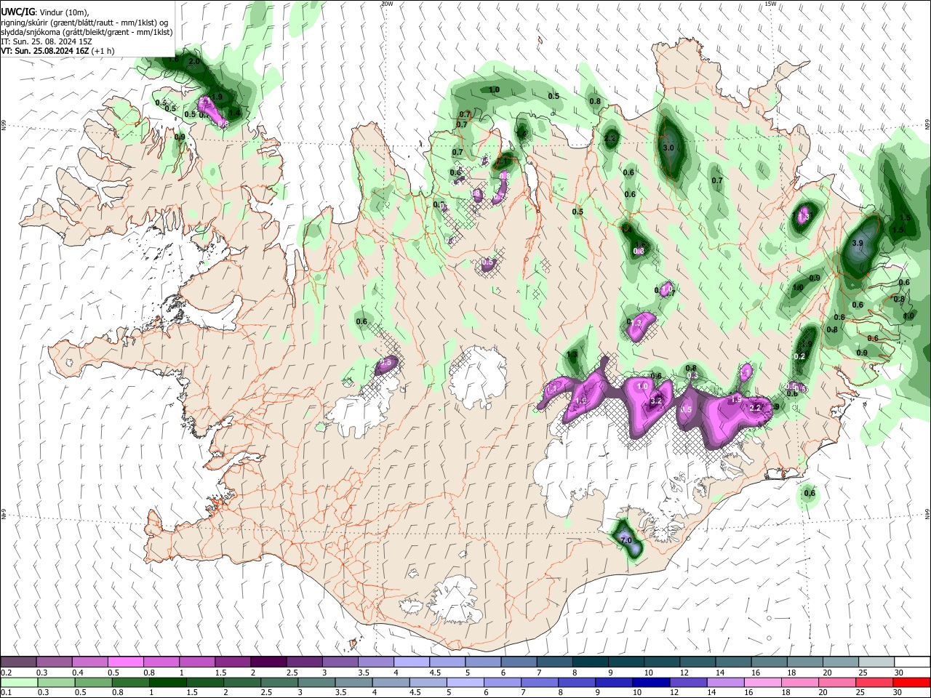Click the bright red rain swatch starting at 30
The image size is (931, 698).
pyautogui.click(x=911, y=683)
